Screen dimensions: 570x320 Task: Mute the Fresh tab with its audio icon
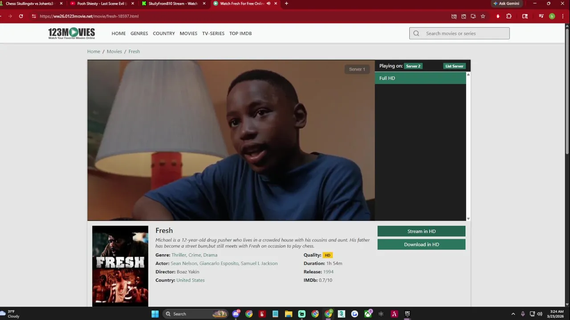point(268,4)
